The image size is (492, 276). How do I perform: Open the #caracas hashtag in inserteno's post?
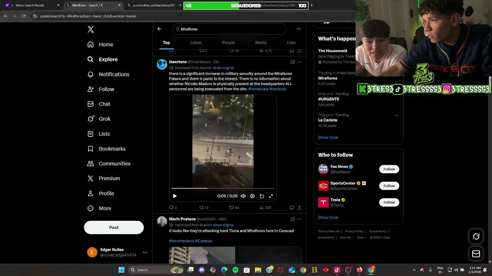click(x=278, y=89)
